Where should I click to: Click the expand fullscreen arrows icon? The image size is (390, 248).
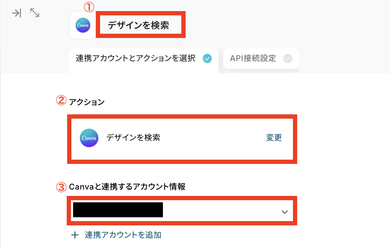pyautogui.click(x=35, y=13)
